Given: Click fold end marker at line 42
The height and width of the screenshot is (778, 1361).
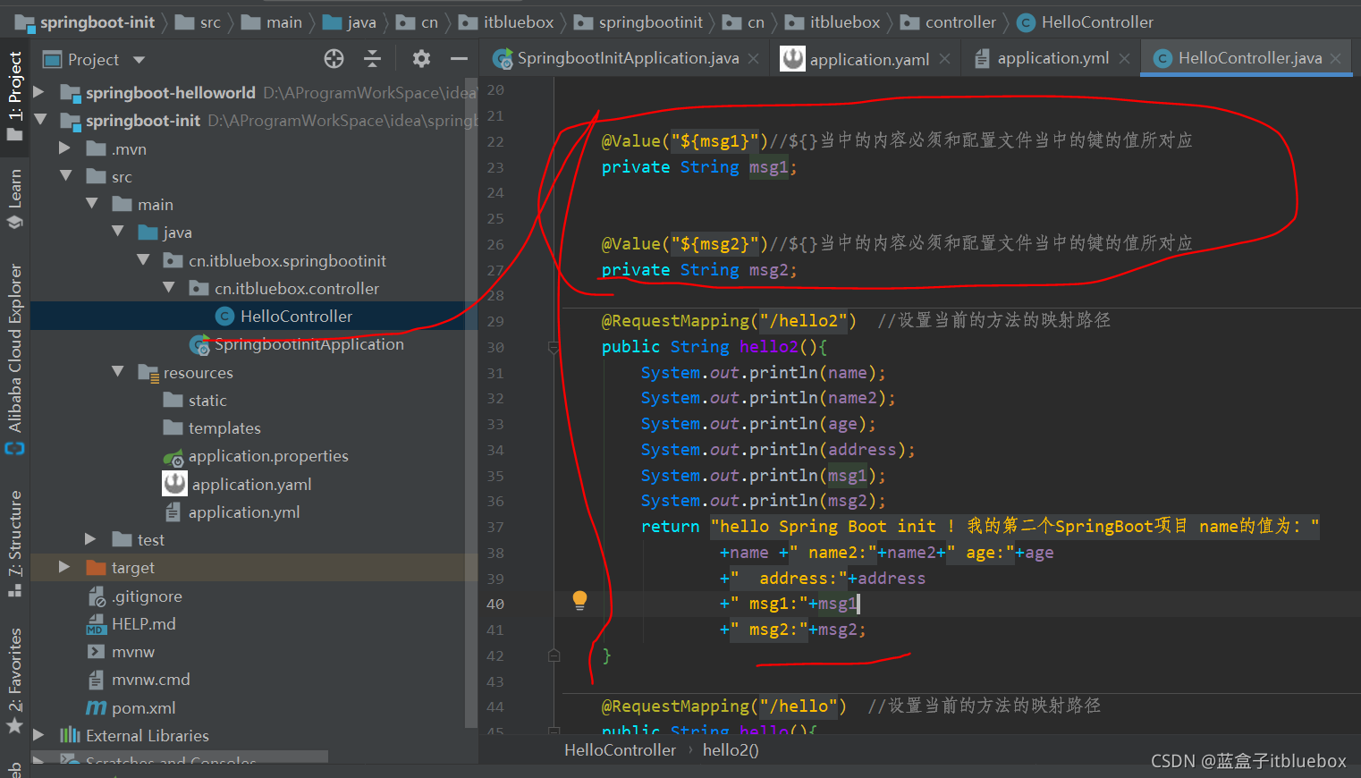Looking at the screenshot, I should click(x=554, y=655).
